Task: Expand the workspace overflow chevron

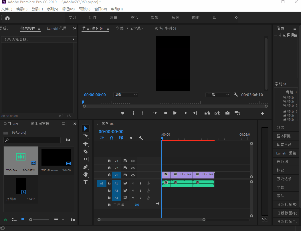Action: coord(236,17)
